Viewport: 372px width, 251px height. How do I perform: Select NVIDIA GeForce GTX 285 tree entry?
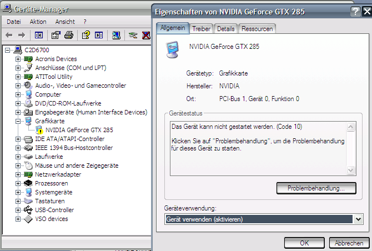click(x=79, y=130)
